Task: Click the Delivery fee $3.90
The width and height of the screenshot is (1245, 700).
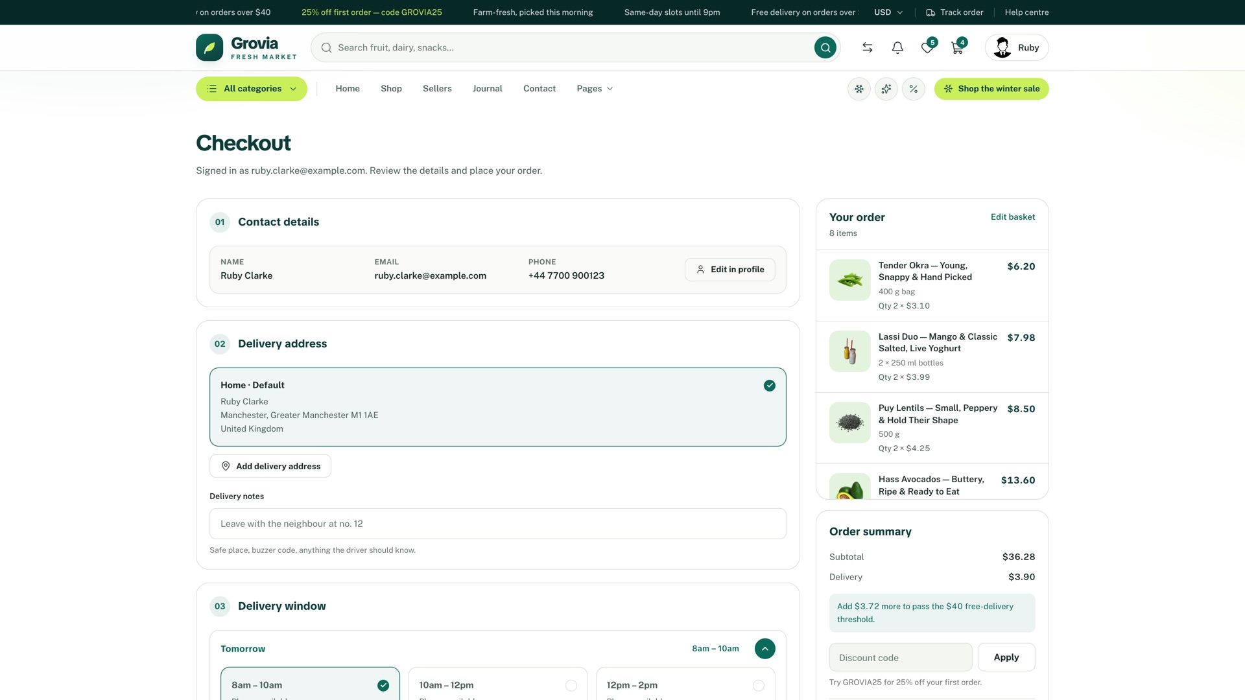Action: pyautogui.click(x=1021, y=577)
